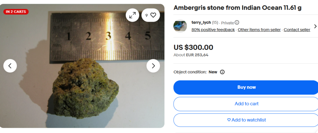Image resolution: width=318 pixels, height=133 pixels.
Task: Show the previous product image
Action: 10,66
